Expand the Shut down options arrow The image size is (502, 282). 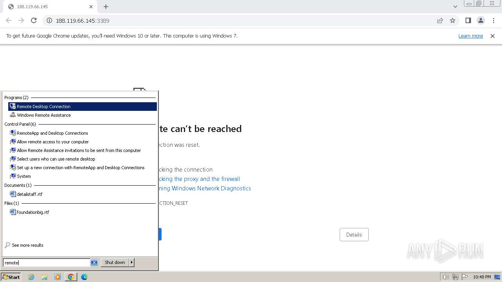point(132,262)
